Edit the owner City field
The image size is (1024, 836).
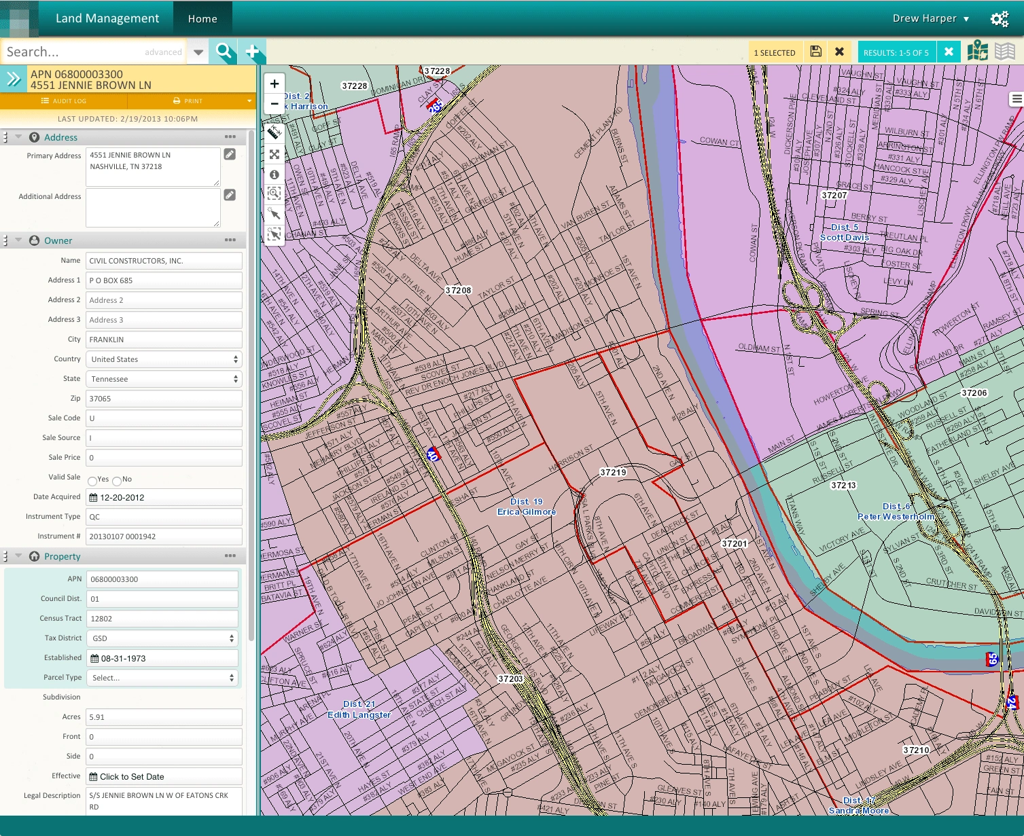164,340
